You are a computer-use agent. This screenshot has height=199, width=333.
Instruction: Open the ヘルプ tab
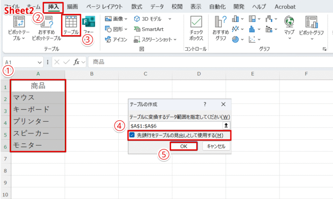point(259,7)
